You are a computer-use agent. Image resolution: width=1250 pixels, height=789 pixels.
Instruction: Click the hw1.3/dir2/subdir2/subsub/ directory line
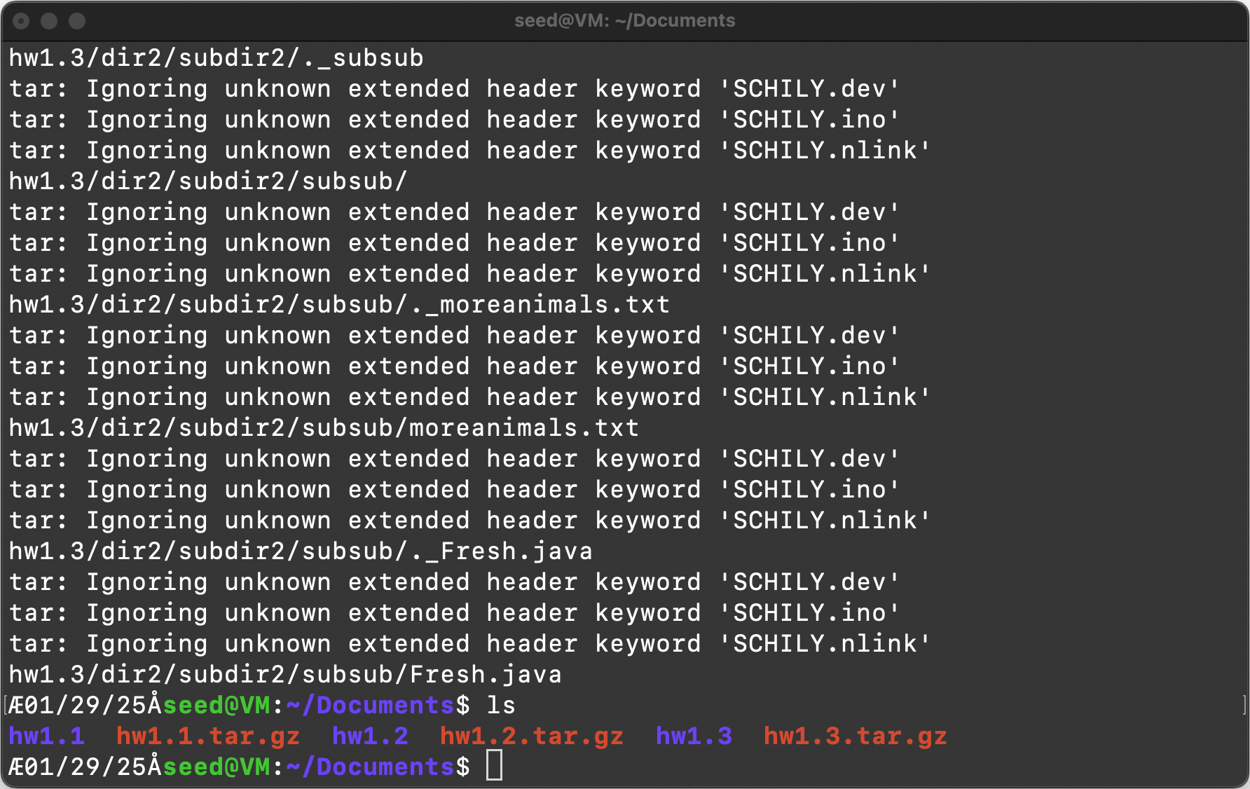pyautogui.click(x=208, y=181)
